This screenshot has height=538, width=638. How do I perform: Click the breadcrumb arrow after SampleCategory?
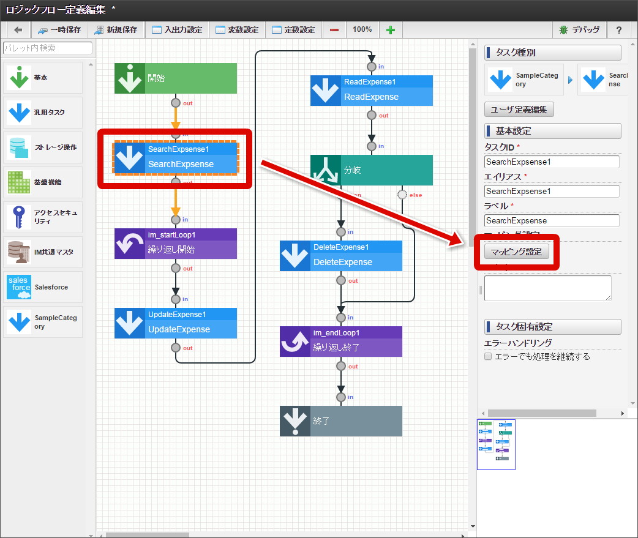[570, 80]
